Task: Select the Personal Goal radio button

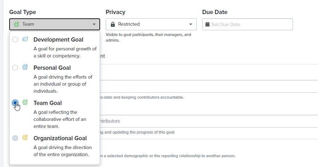Action: click(15, 68)
